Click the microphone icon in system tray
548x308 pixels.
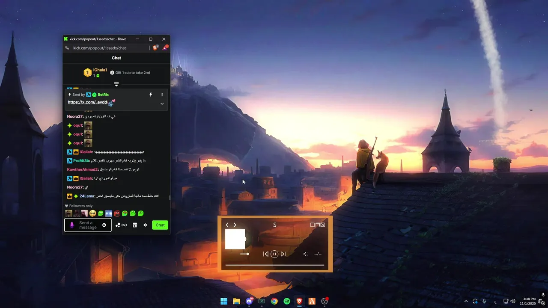pyautogui.click(x=484, y=301)
